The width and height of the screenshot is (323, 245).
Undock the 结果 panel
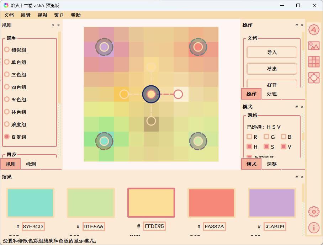point(297,177)
